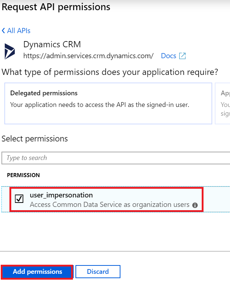This screenshot has height=284, width=230.
Task: Choose the partially visible Application permissions card
Action: click(x=223, y=103)
